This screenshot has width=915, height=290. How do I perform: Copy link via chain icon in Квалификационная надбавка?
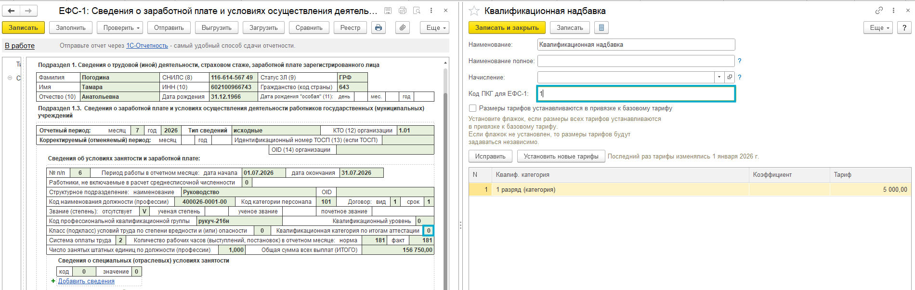[879, 11]
